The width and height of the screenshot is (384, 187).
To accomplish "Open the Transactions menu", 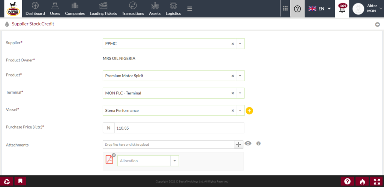I will pos(133,9).
